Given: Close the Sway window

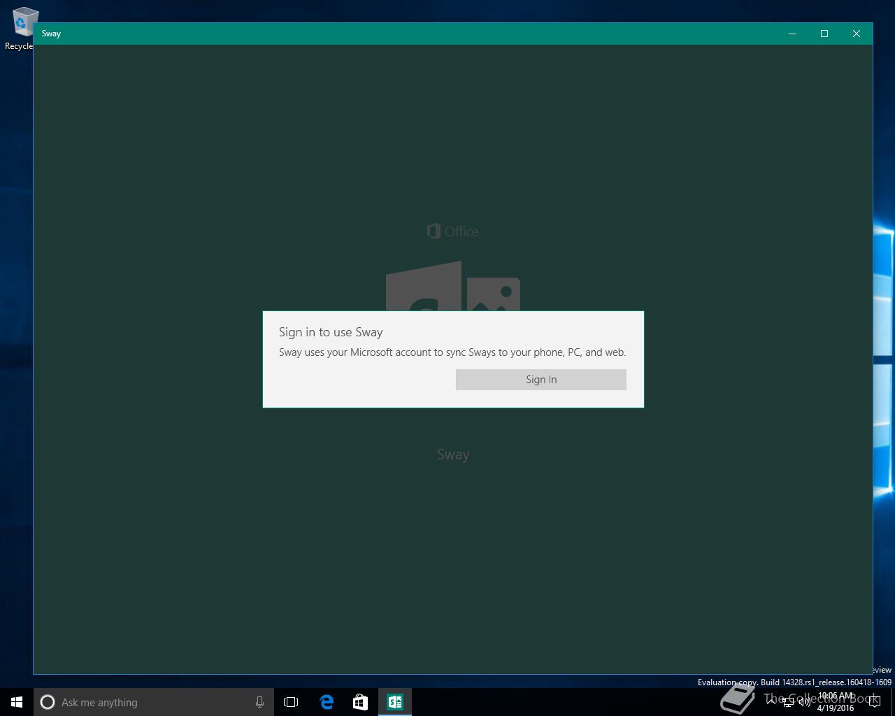Looking at the screenshot, I should tap(857, 34).
